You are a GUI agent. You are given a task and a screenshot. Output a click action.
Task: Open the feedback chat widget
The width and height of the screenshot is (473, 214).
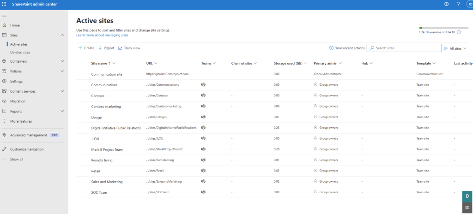tap(467, 208)
